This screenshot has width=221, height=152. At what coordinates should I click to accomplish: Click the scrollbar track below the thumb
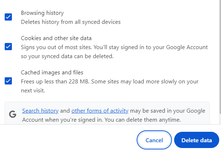220,118
